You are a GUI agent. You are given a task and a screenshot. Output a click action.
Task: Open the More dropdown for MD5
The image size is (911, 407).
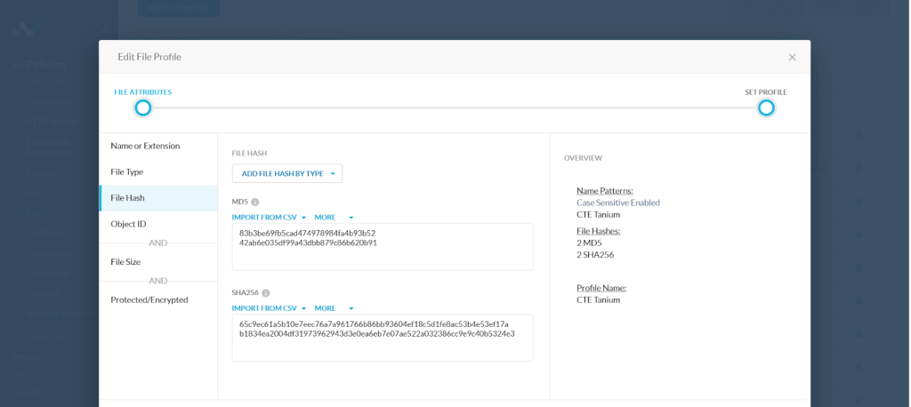click(x=335, y=217)
